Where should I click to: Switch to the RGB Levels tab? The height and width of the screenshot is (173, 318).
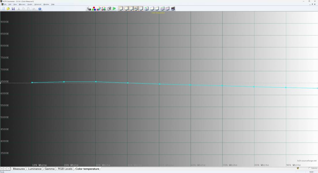[x=65, y=169]
